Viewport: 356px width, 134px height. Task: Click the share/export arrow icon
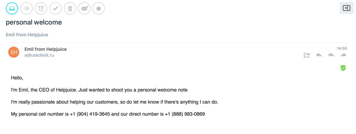(x=307, y=55)
